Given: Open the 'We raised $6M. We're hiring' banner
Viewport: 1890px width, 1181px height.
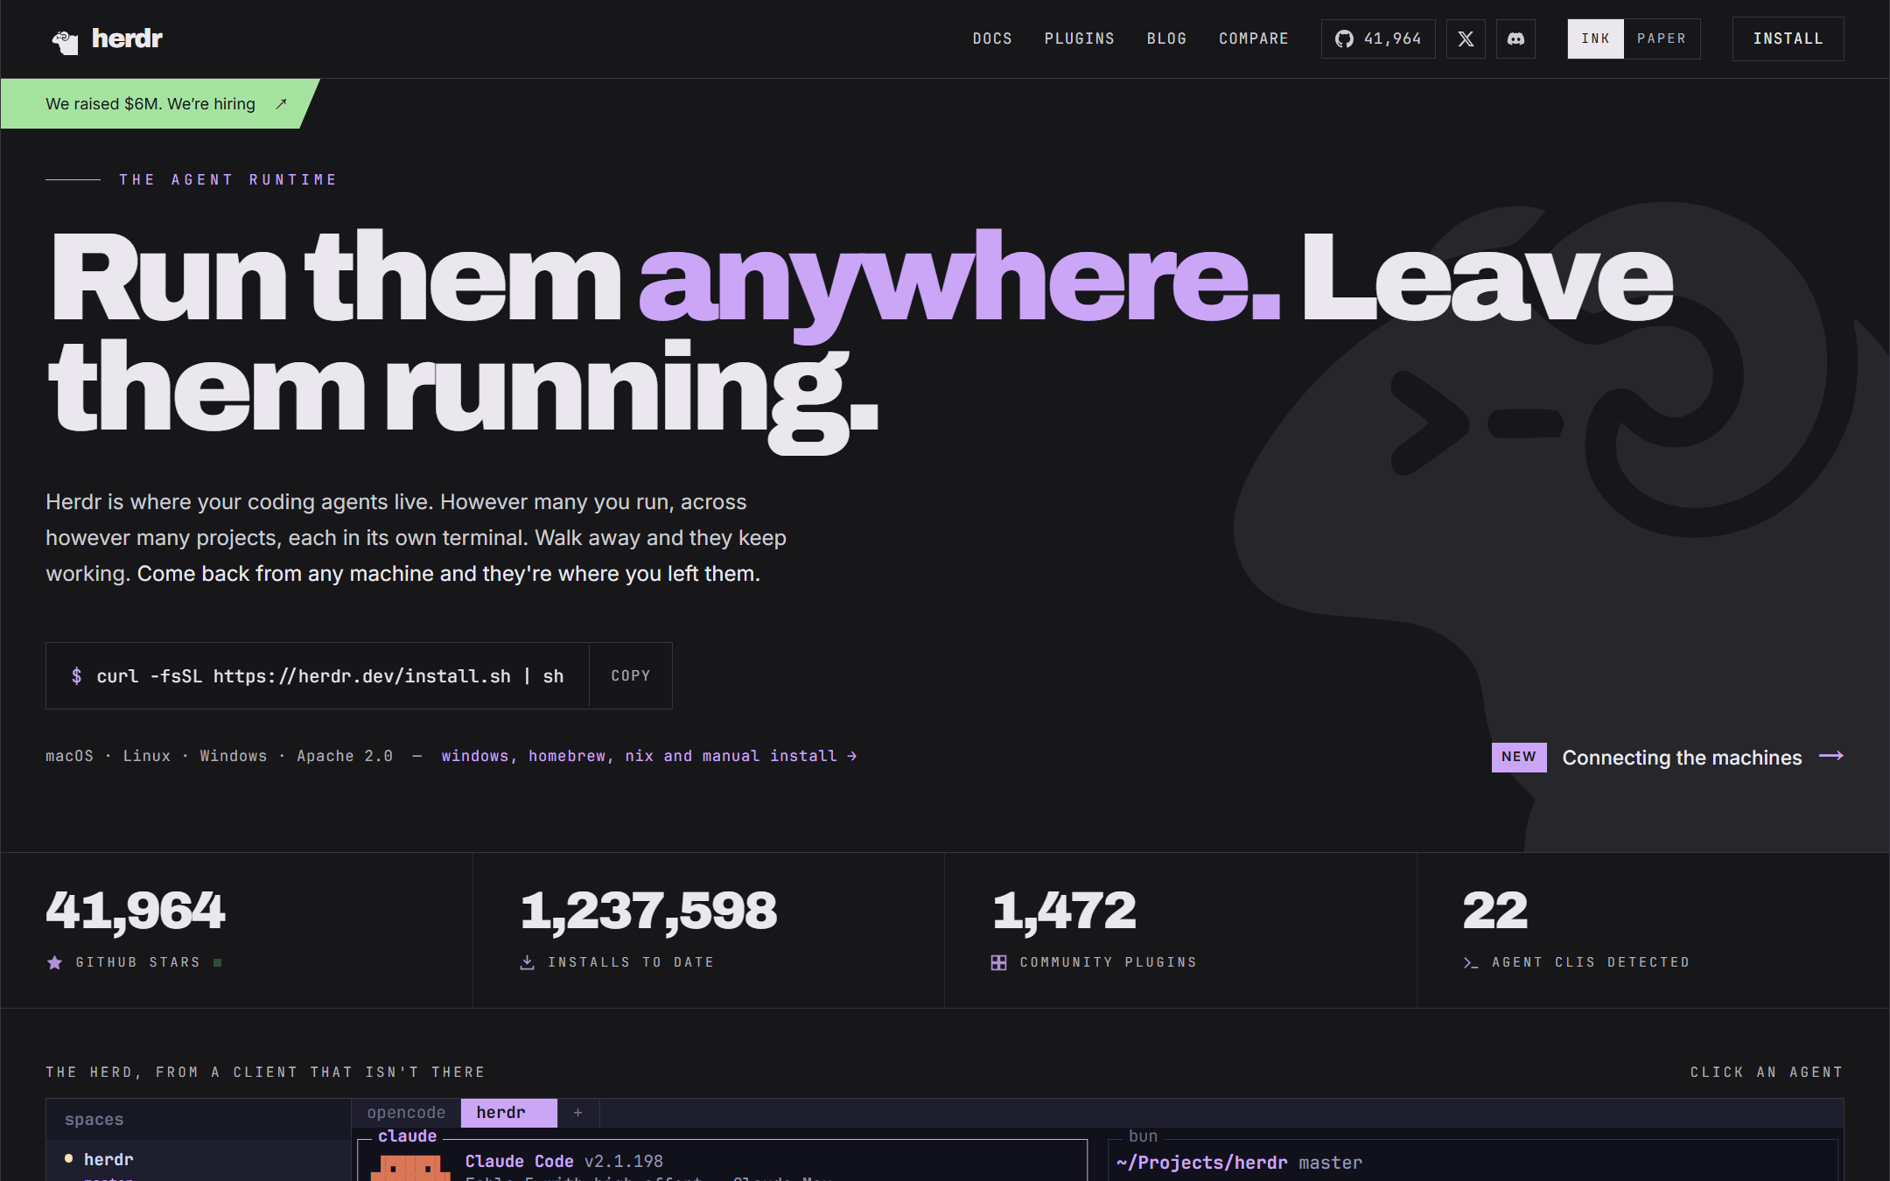Looking at the screenshot, I should (160, 103).
